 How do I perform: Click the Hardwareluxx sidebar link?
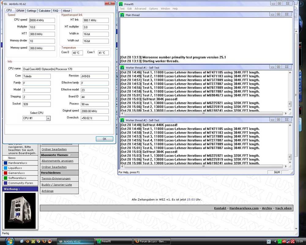[18, 163]
